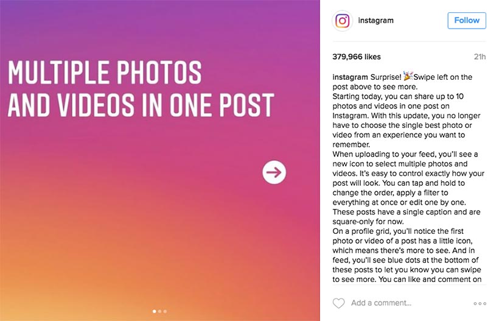Image resolution: width=499 pixels, height=321 pixels.
Task: Open the instagram username in header
Action: pyautogui.click(x=376, y=20)
